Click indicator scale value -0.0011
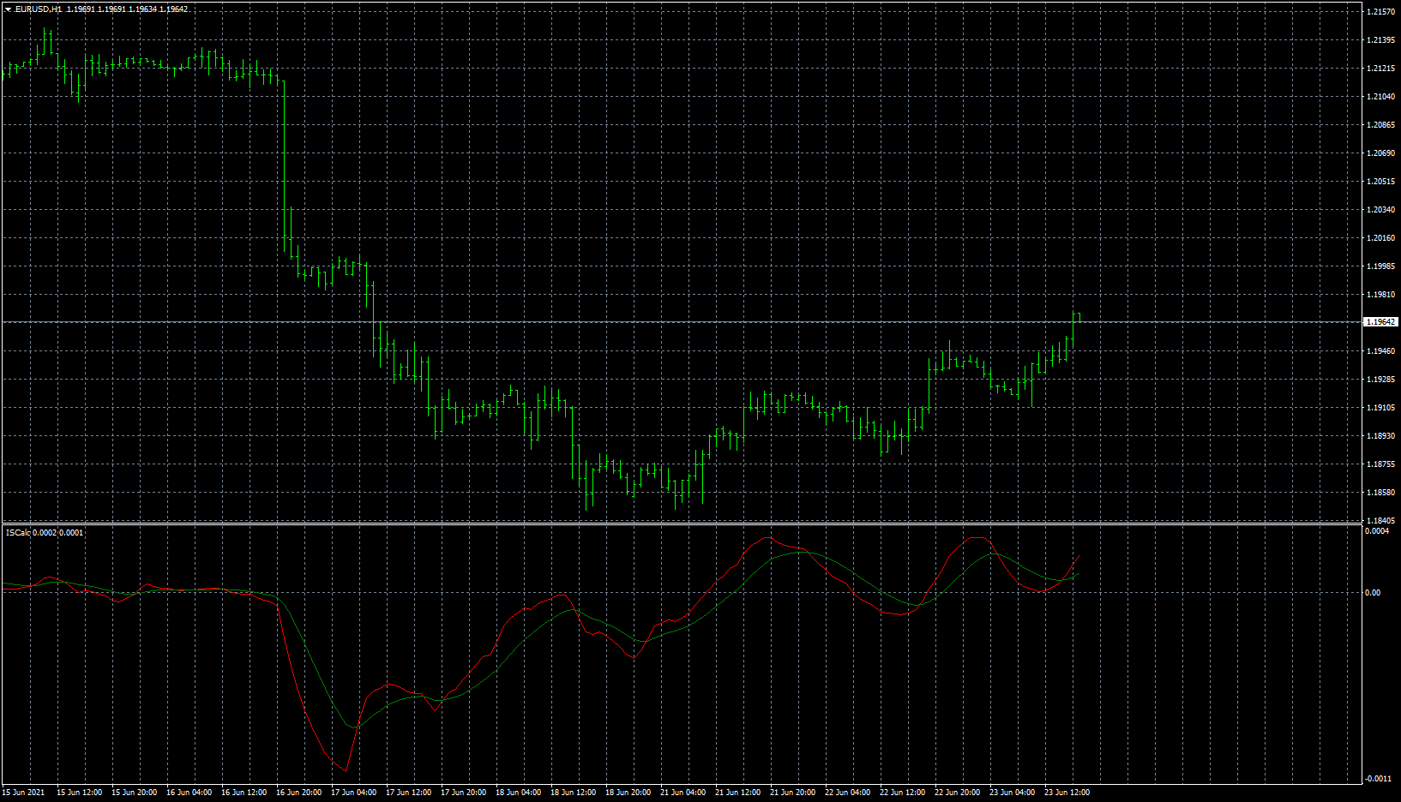Viewport: 1401px width, 802px height. (x=1379, y=779)
